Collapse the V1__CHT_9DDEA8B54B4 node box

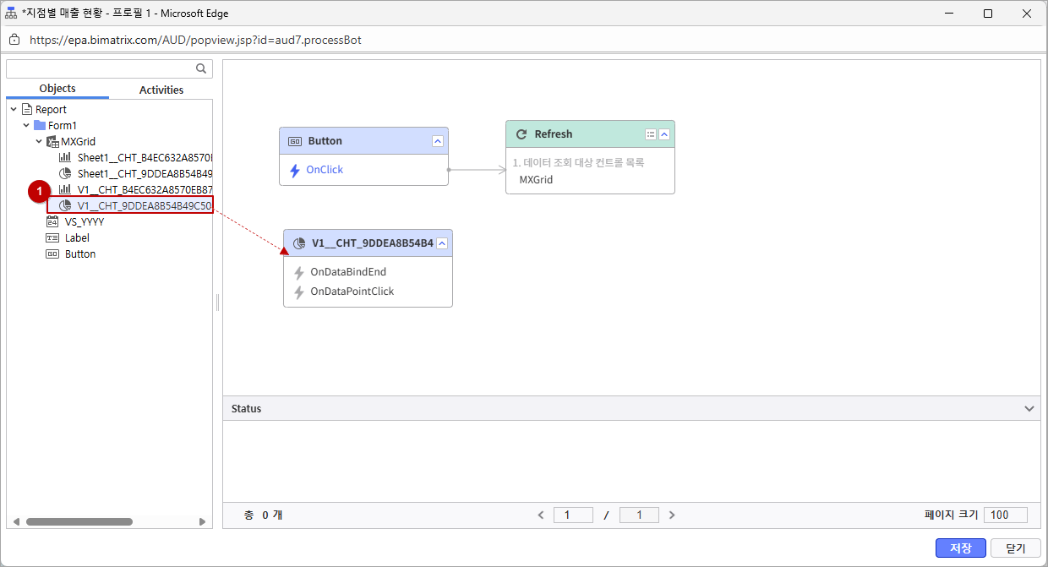point(442,243)
